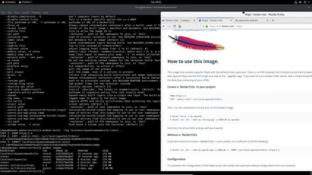Click the FROM httpd:2.4 code line
312x175 pixels.
coord(178,96)
